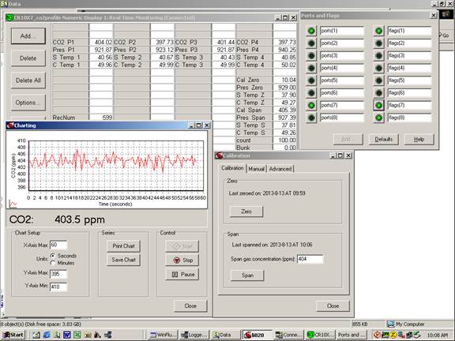Toggle the ports(5) LED indicator

311,81
